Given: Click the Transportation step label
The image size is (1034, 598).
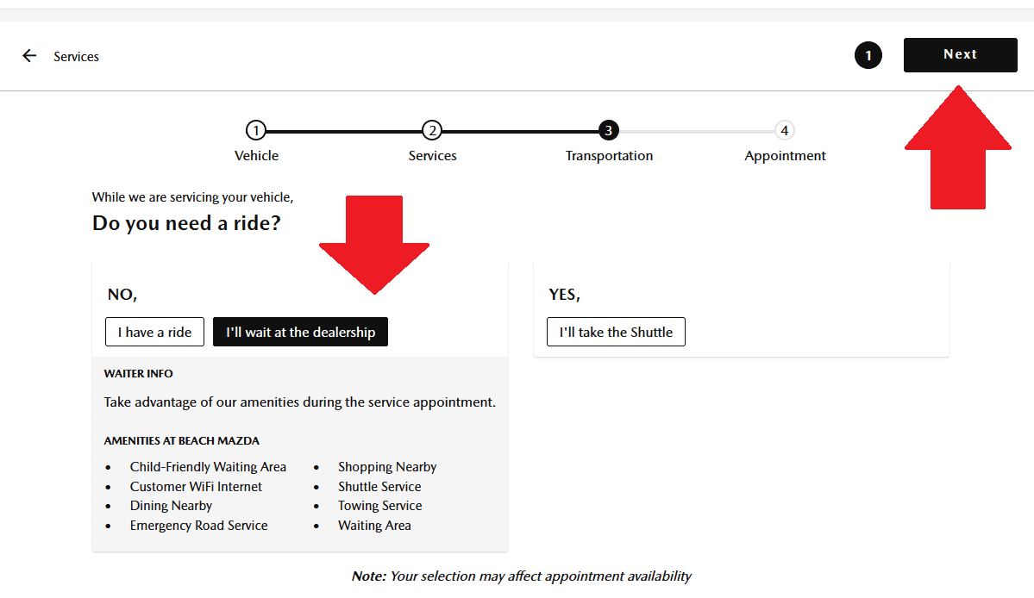Looking at the screenshot, I should (x=609, y=156).
